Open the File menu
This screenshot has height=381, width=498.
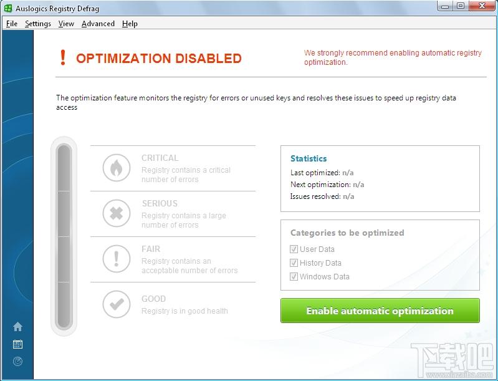coord(12,24)
